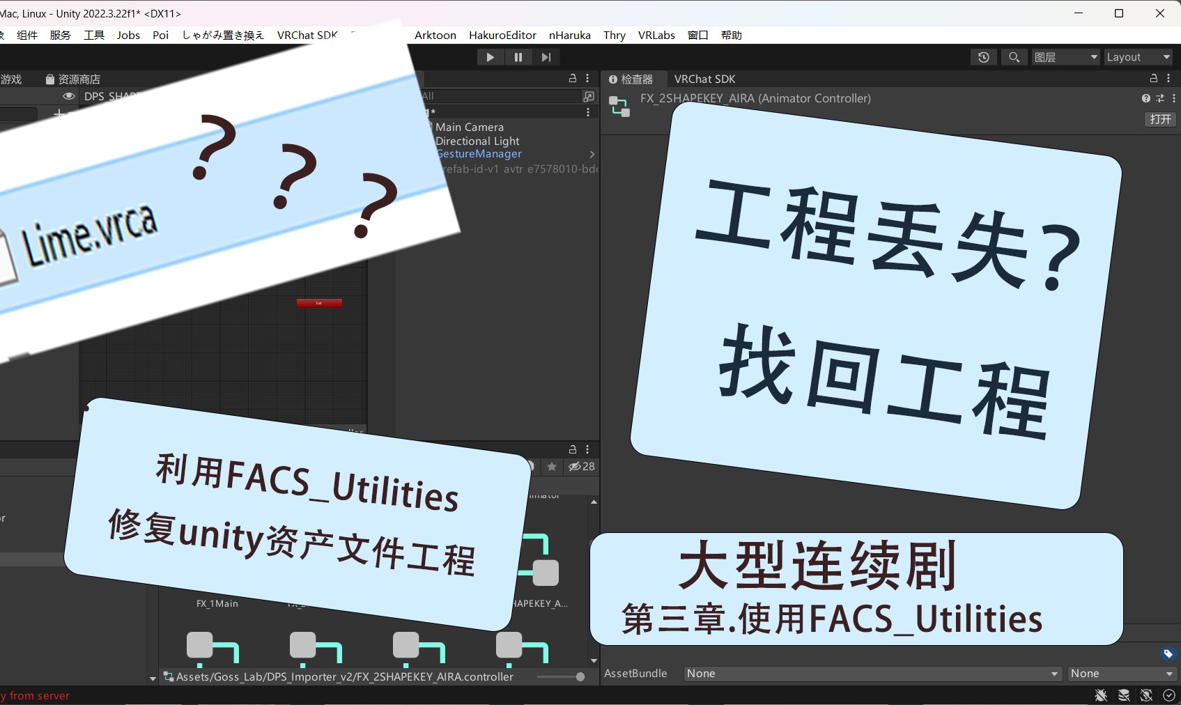Click the red 'from server' error message
1181x705 pixels.
pos(35,695)
